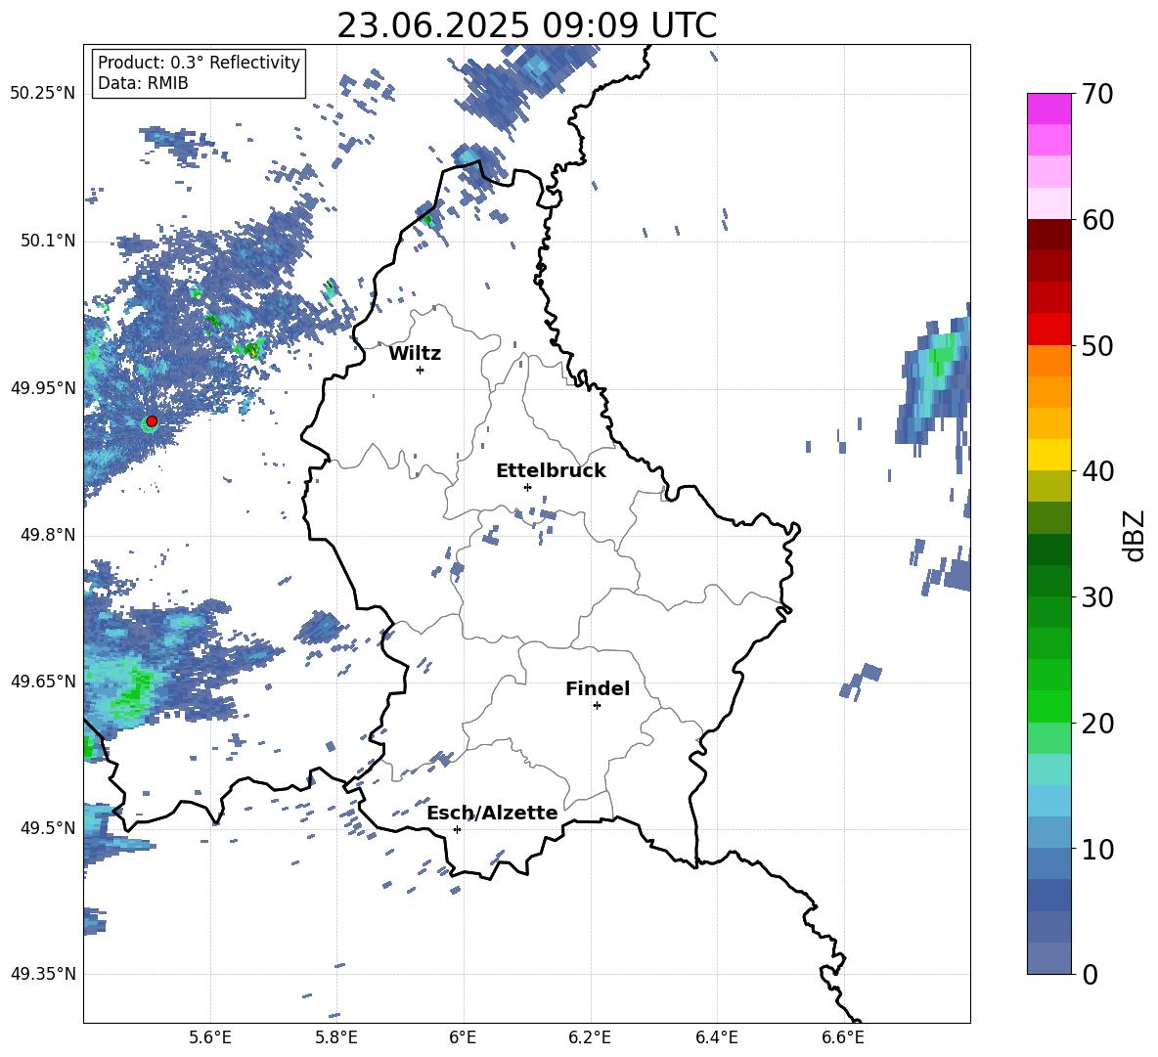Screen dimensions: 1158x1057
Task: Click the title 23.06.2025 09:09 UTC
Action: point(527,25)
